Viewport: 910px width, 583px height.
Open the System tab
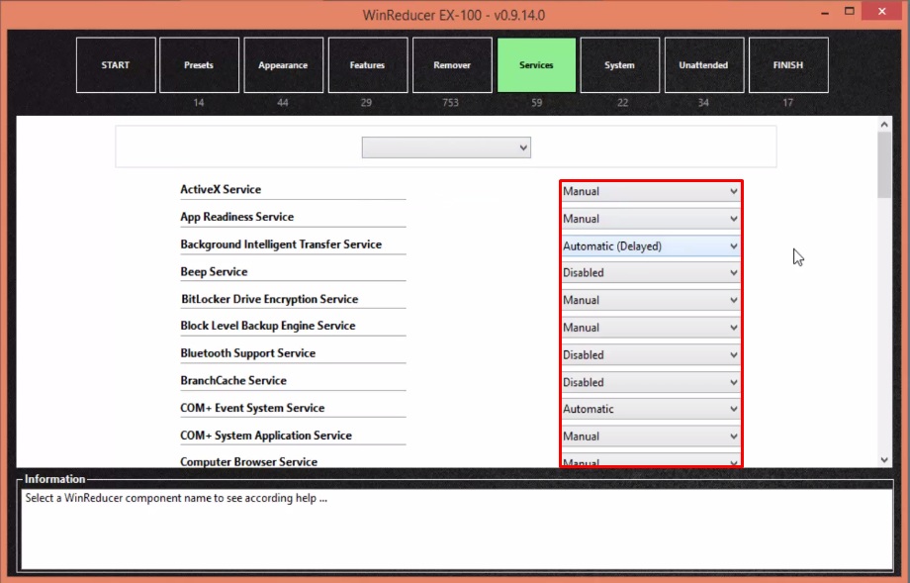(x=620, y=65)
